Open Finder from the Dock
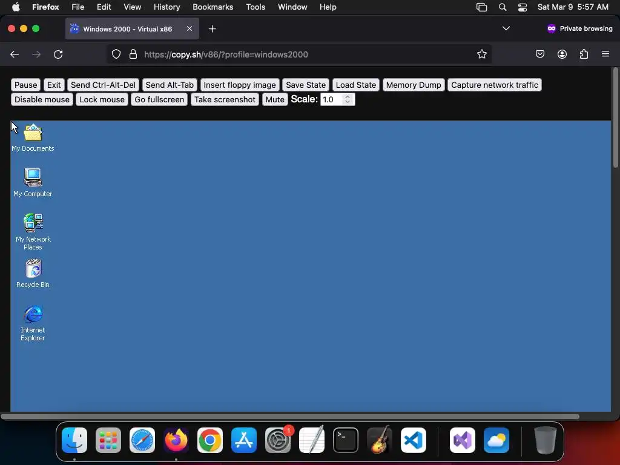The height and width of the screenshot is (465, 620). click(x=74, y=440)
